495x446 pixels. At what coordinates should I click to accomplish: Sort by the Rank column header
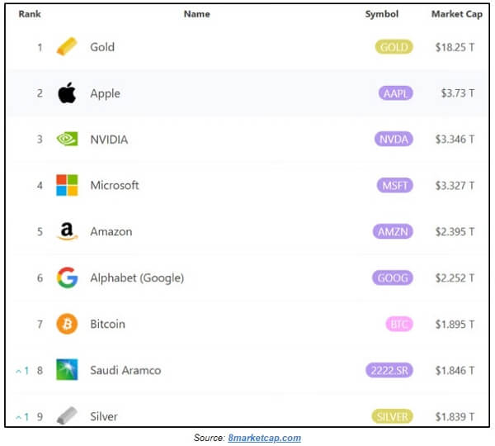[x=30, y=14]
